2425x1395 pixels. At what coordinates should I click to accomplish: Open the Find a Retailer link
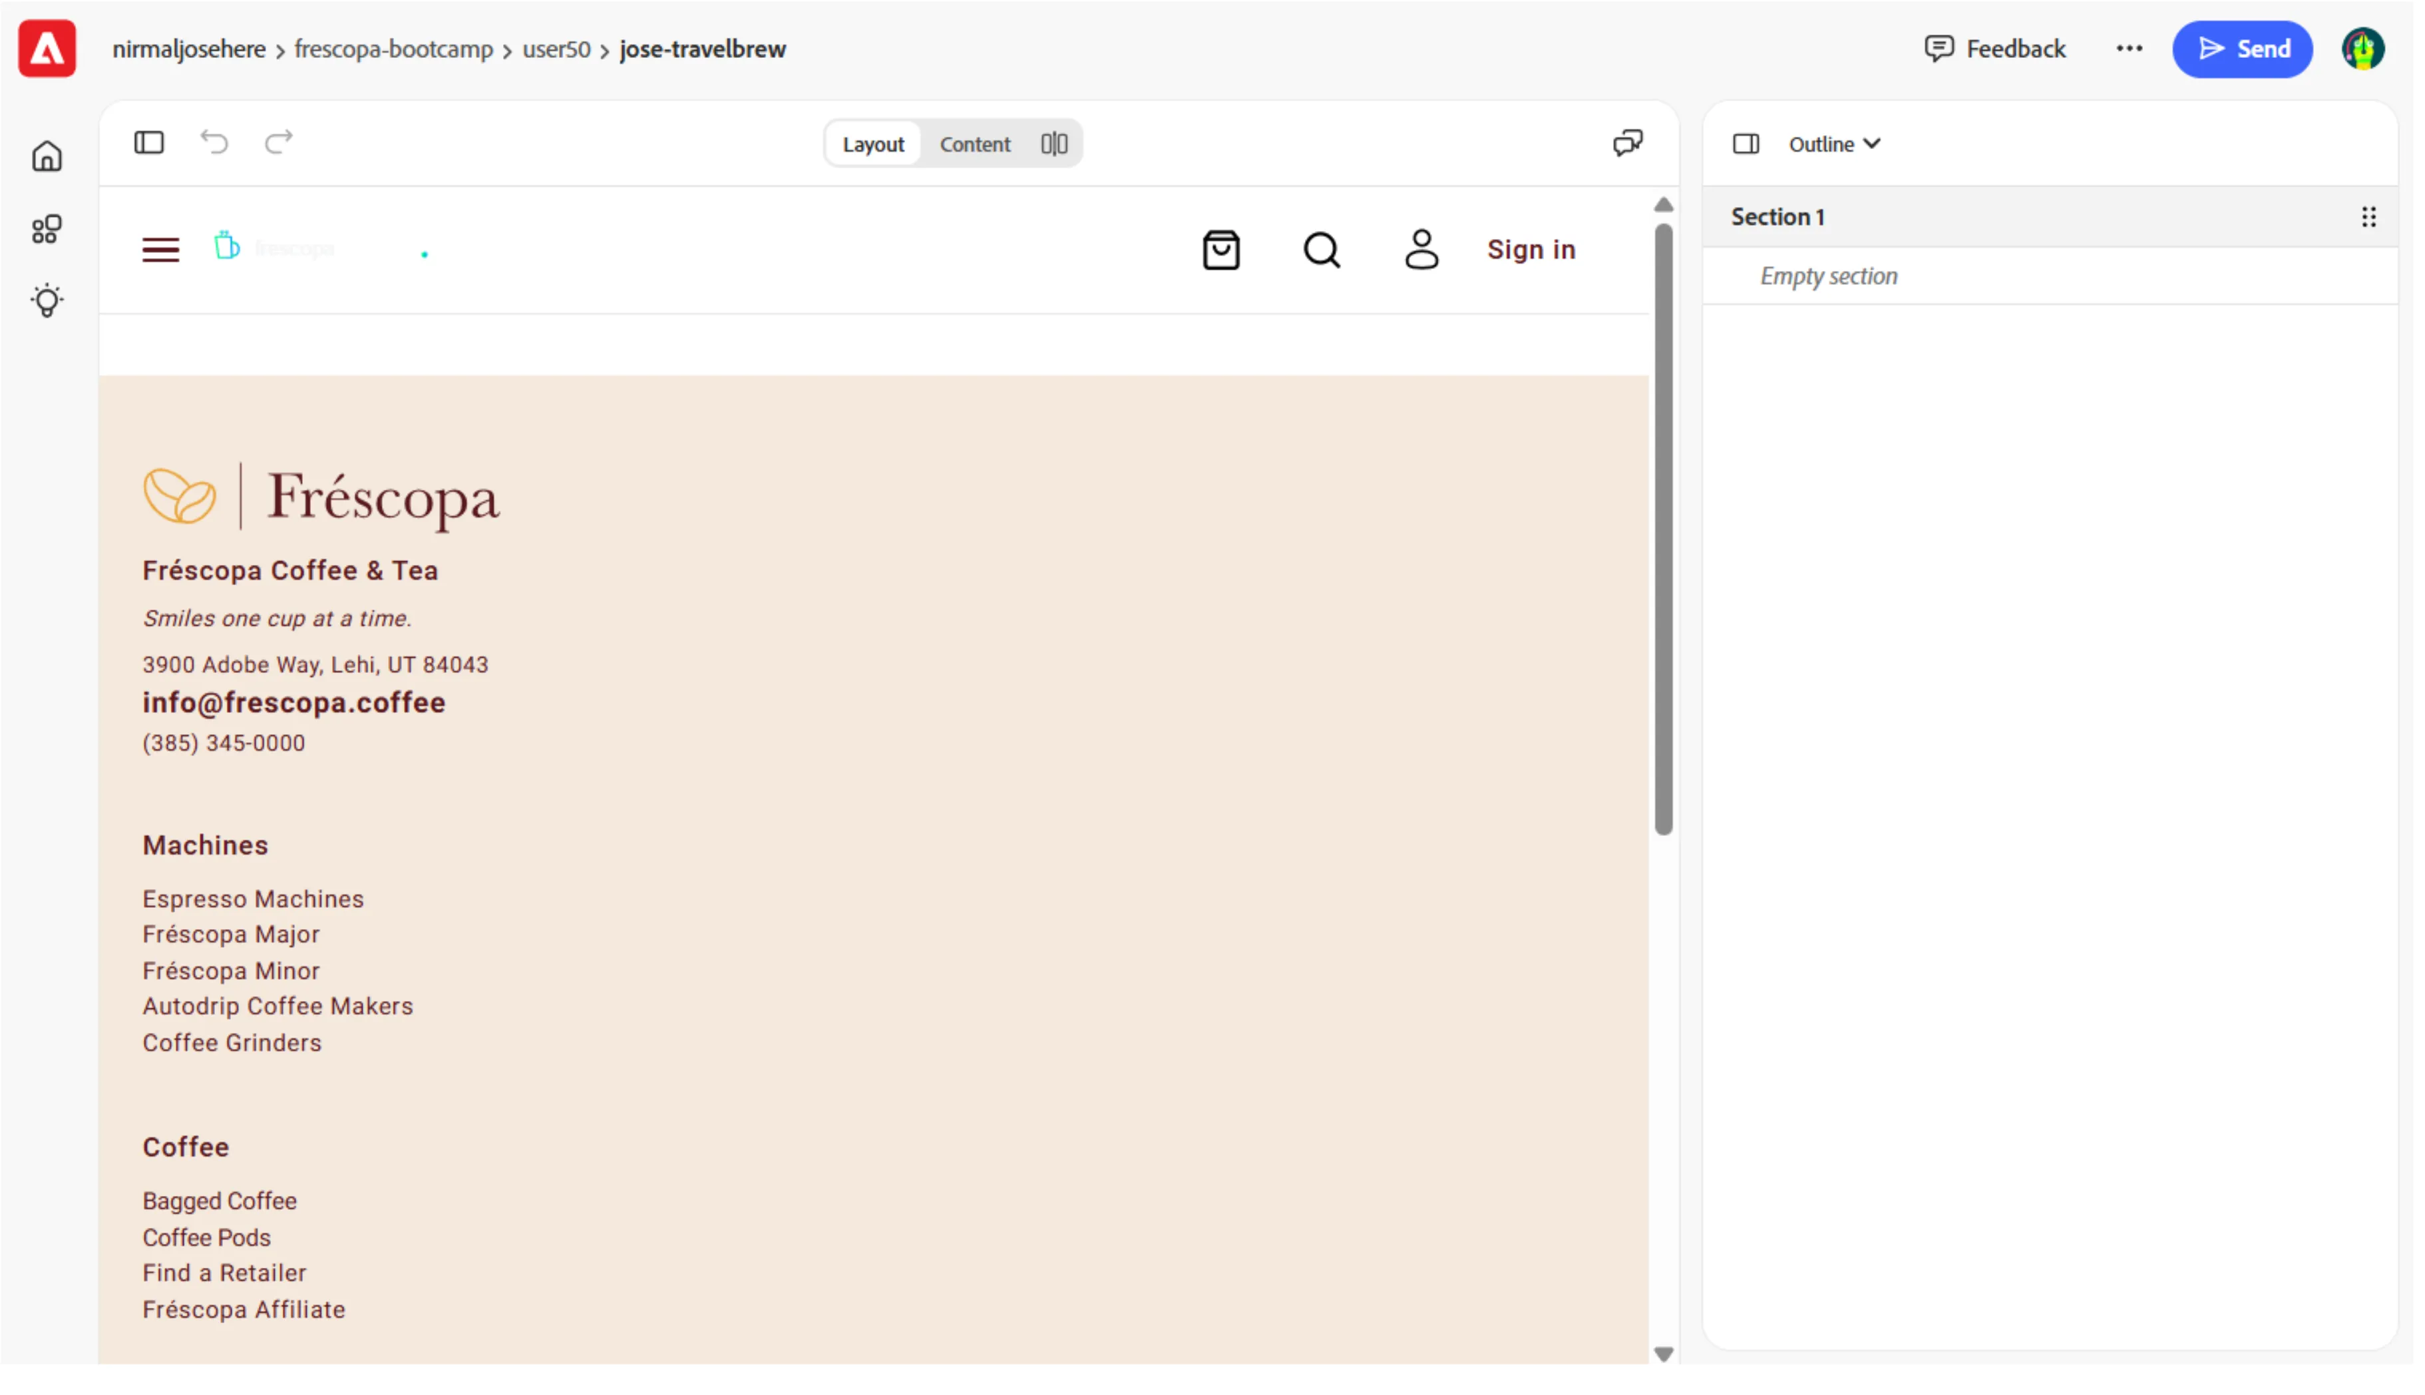[224, 1273]
